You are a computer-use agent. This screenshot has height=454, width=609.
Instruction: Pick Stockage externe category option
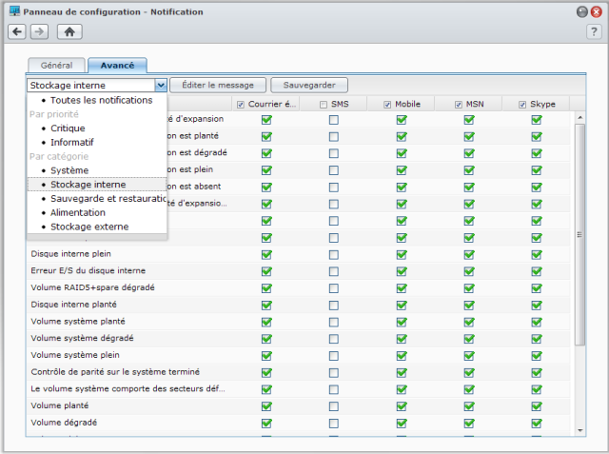pyautogui.click(x=88, y=227)
